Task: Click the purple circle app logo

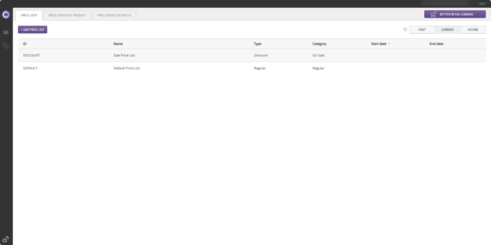Action: tap(6, 15)
